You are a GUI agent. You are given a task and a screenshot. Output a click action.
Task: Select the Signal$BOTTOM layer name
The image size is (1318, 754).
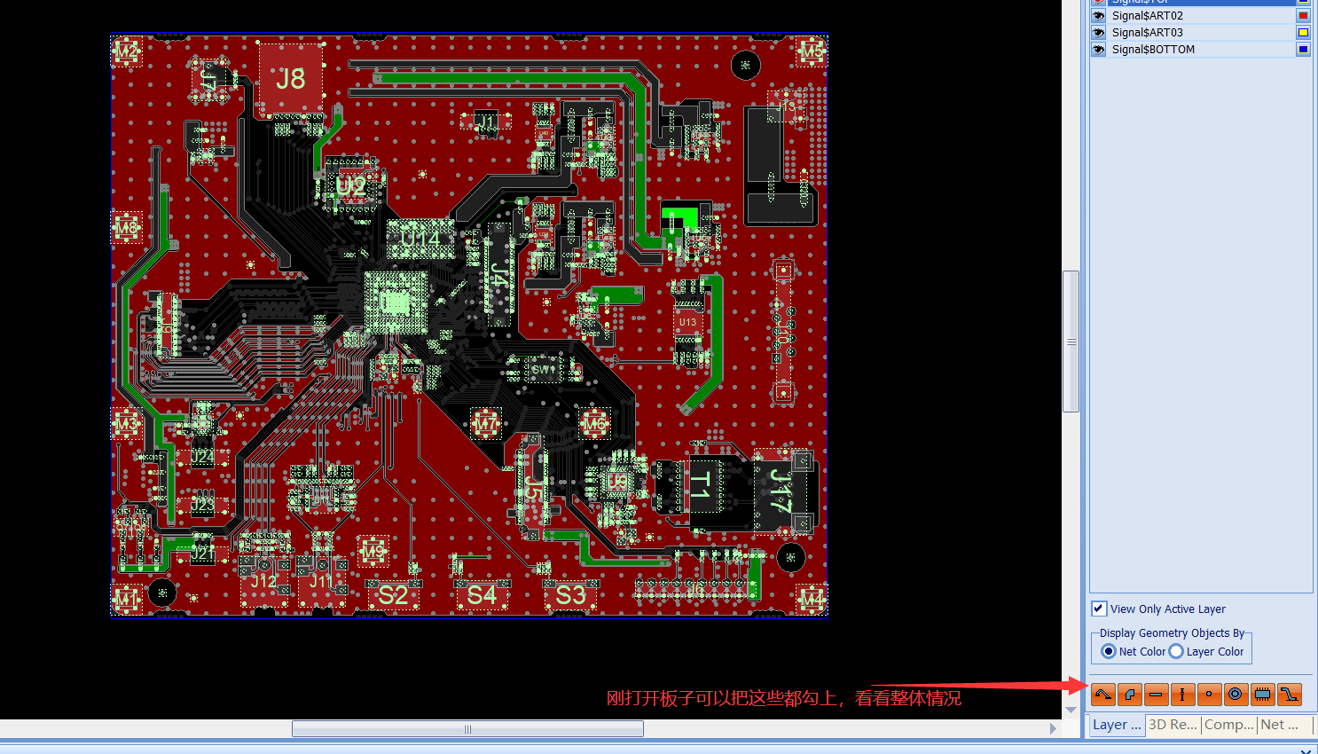1154,50
